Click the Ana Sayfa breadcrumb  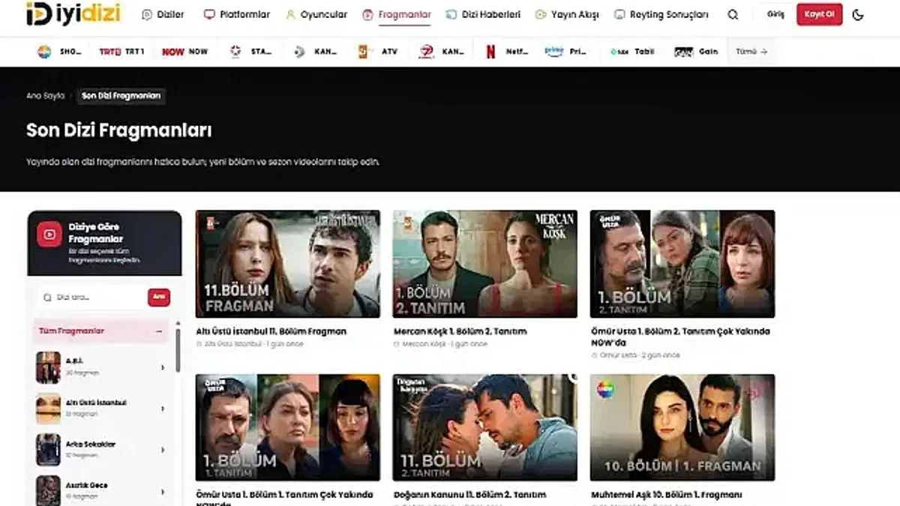tap(45, 96)
